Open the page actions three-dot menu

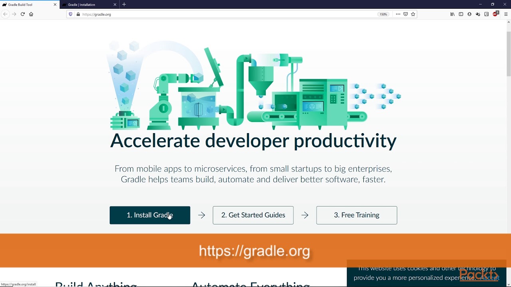(398, 14)
